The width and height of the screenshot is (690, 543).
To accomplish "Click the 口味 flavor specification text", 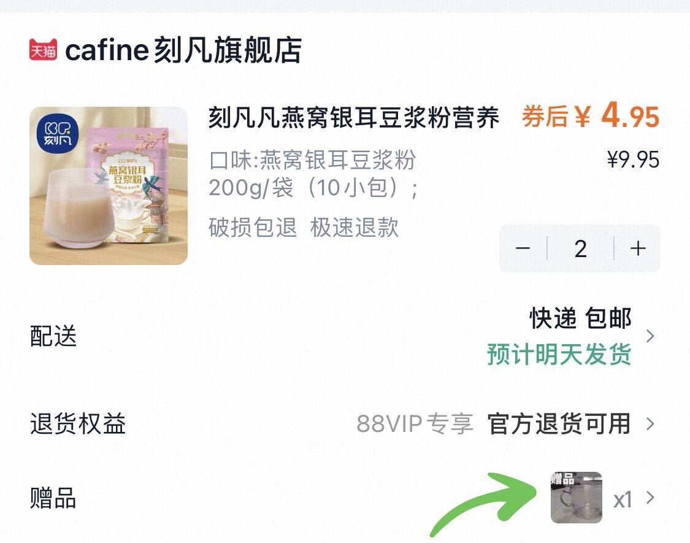I will coord(313,174).
